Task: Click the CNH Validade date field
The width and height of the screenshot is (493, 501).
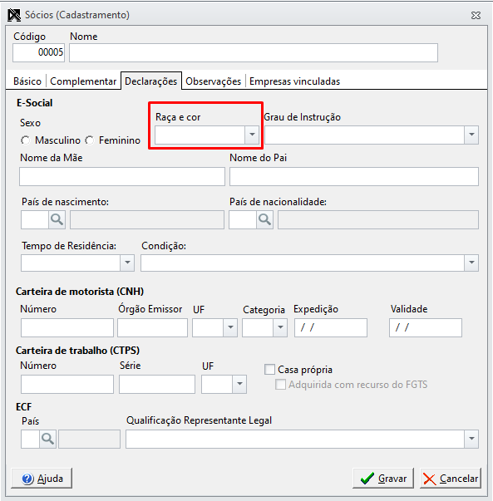Action: 426,327
